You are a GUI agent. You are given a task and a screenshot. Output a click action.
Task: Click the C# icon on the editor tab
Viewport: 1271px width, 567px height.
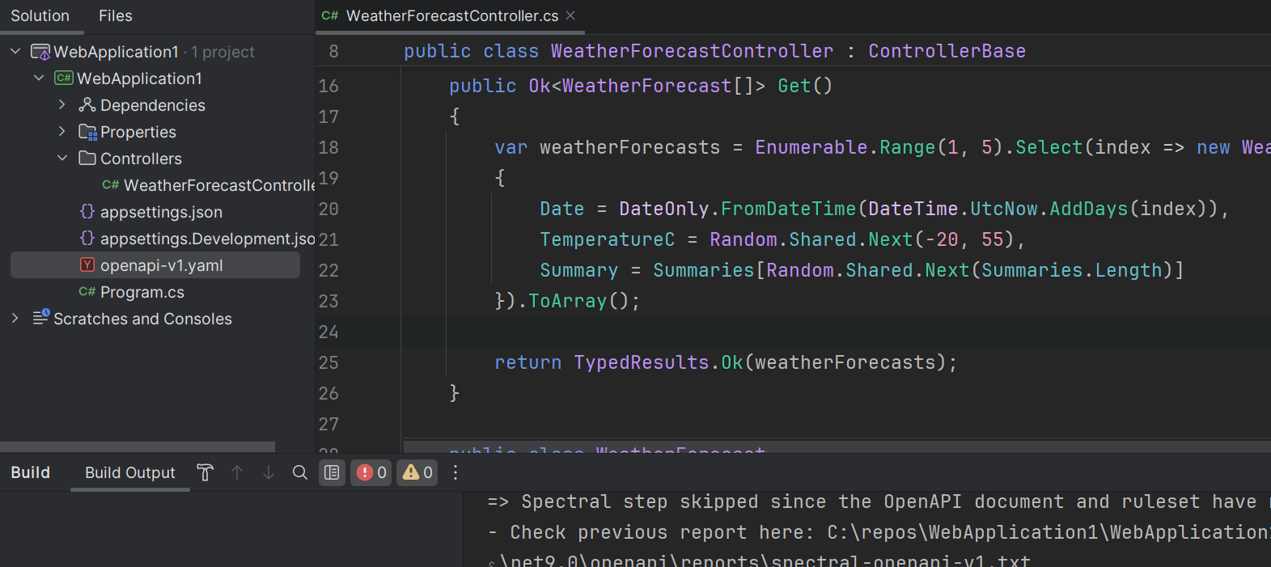[330, 15]
